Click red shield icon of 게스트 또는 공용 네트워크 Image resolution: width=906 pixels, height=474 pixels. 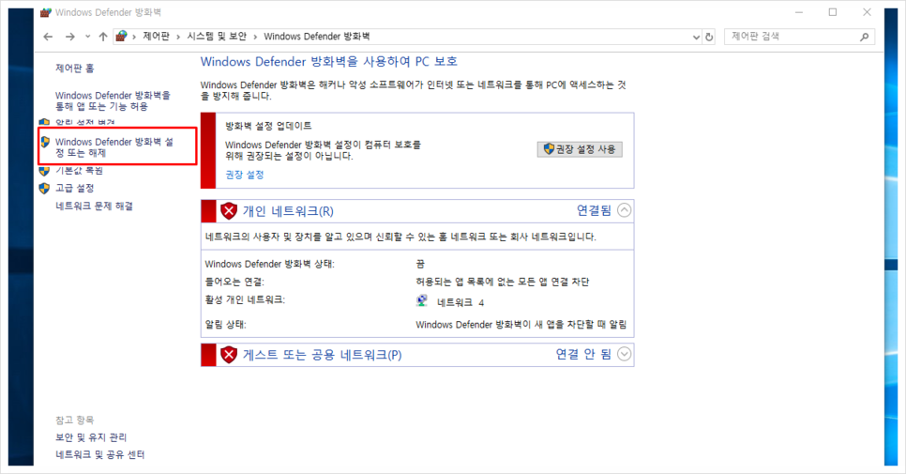pos(229,355)
